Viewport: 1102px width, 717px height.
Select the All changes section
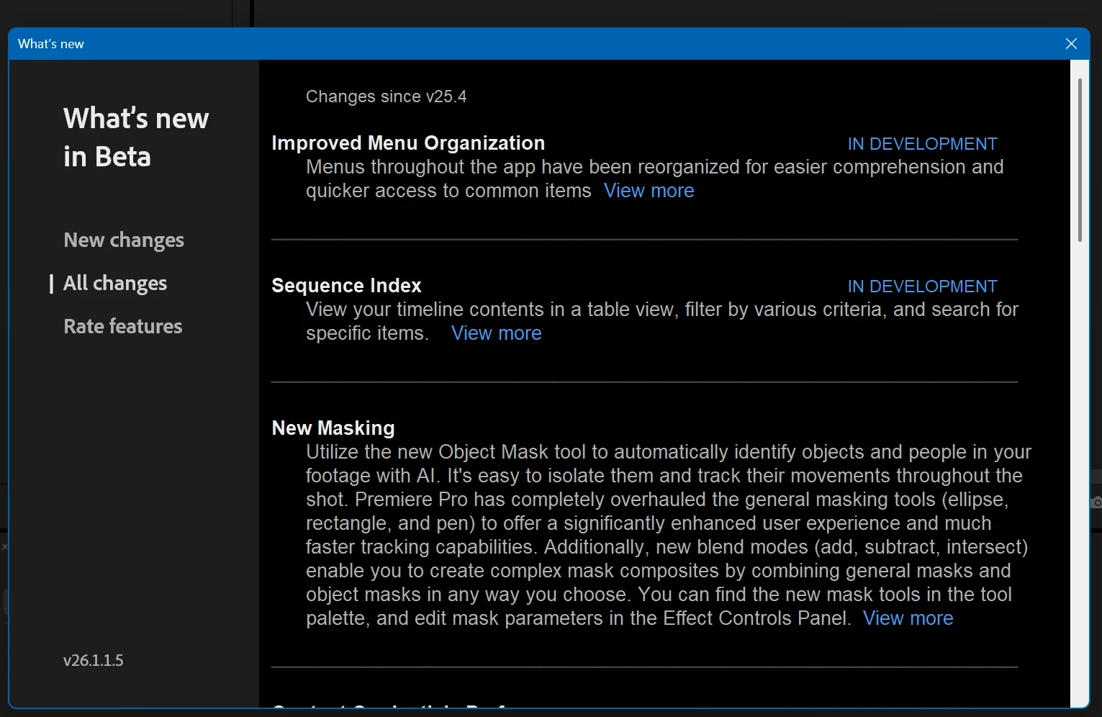pyautogui.click(x=115, y=284)
